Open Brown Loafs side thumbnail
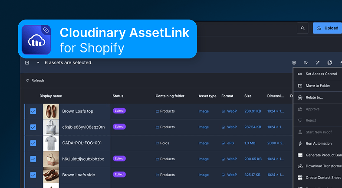The width and height of the screenshot is (342, 188). pos(51,175)
